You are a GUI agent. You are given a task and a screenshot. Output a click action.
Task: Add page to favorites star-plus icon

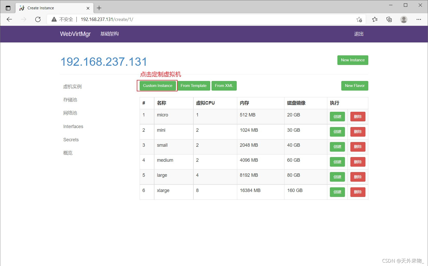tap(359, 19)
